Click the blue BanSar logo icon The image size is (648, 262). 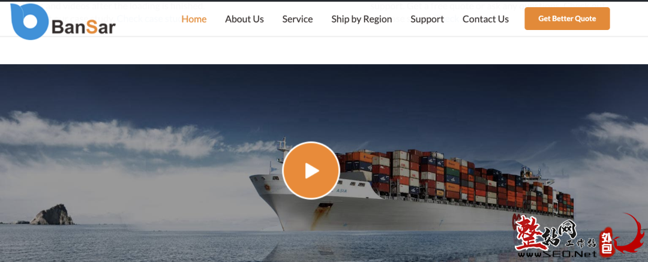pos(29,22)
